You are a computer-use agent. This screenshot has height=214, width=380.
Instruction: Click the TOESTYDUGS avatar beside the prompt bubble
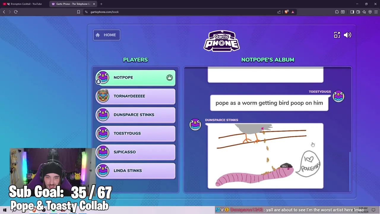pos(338,96)
